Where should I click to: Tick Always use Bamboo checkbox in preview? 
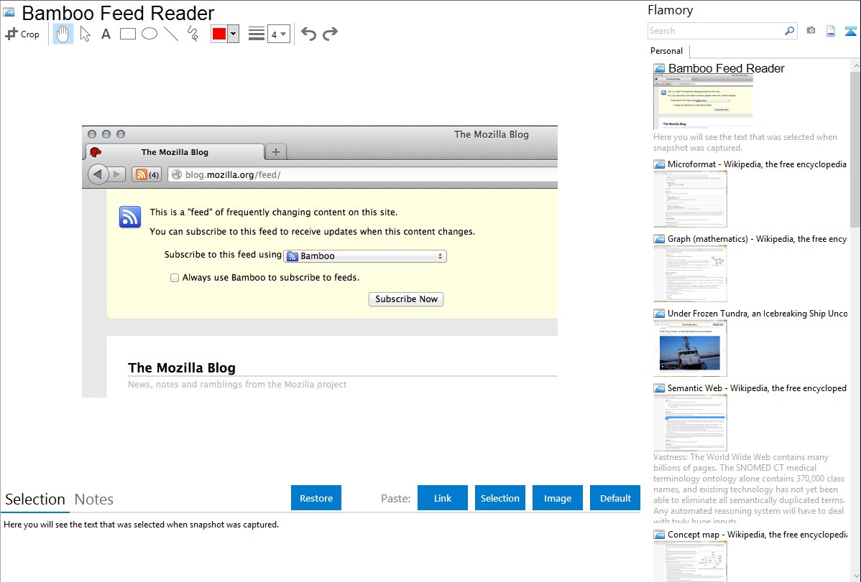click(x=175, y=278)
